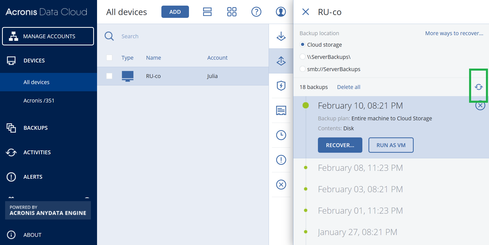Expand the February 08, 11:23 PM backup
489x245 pixels.
click(x=360, y=168)
